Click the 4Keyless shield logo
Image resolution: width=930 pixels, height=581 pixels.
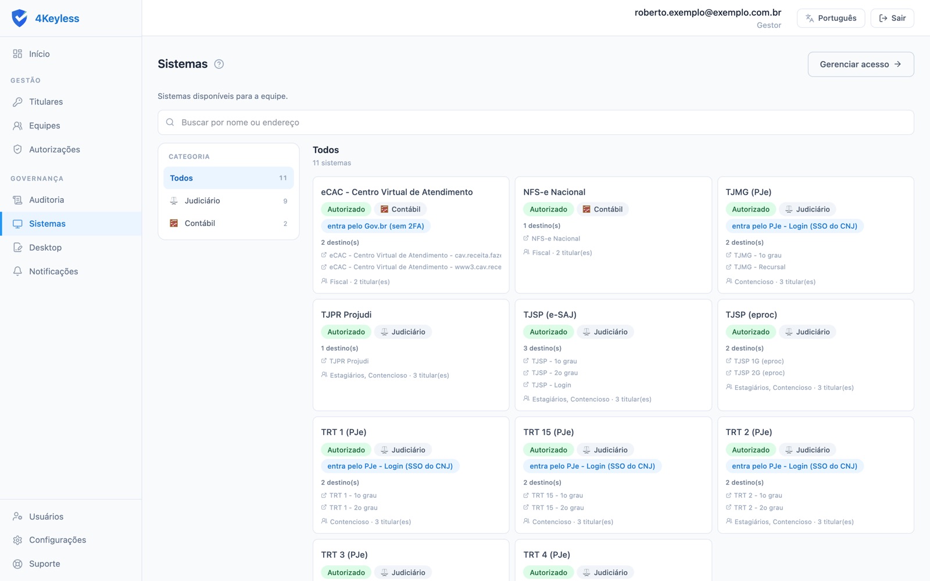19,18
